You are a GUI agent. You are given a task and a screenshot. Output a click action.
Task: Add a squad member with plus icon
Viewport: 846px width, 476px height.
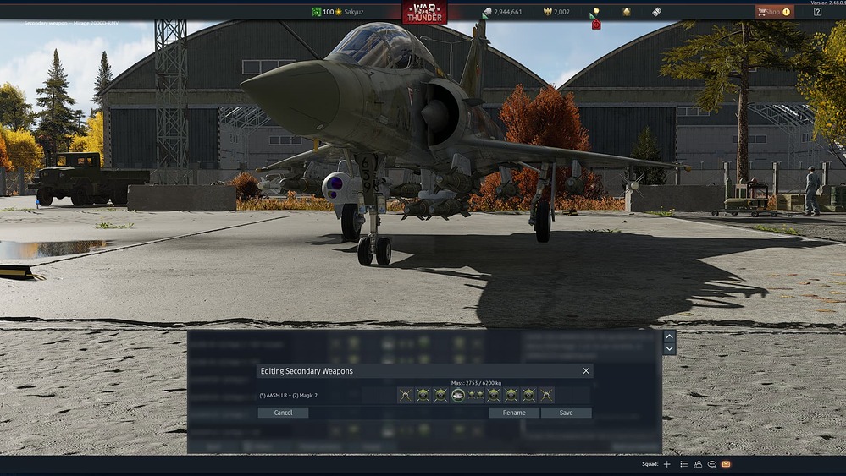coord(666,464)
